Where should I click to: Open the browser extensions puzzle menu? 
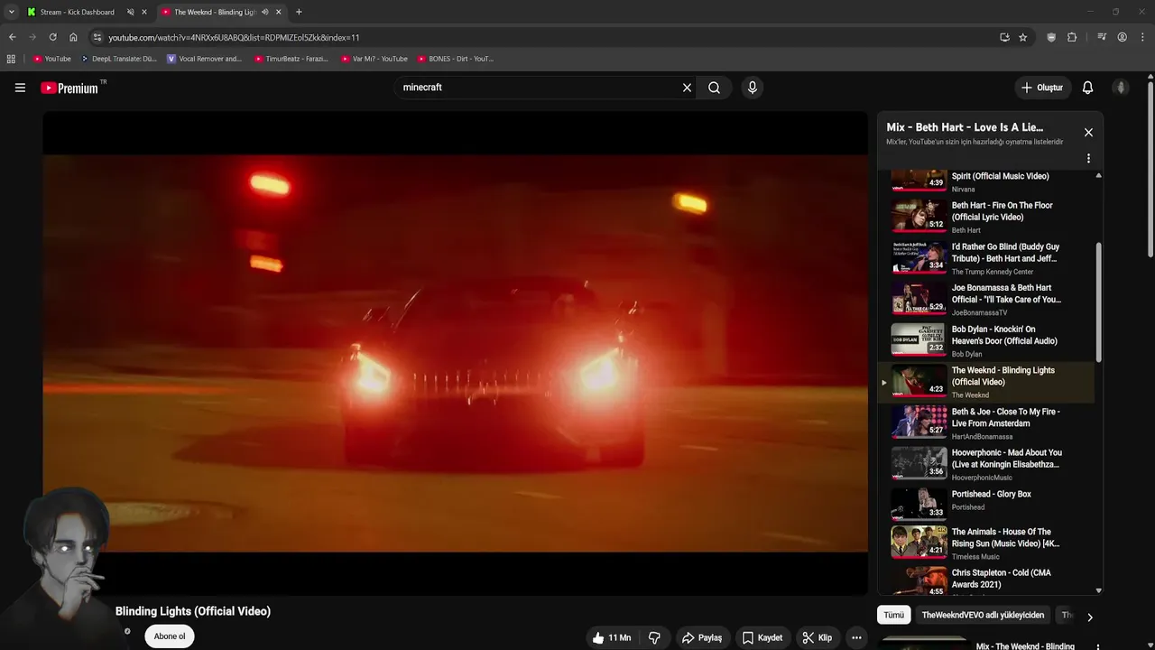click(x=1072, y=37)
